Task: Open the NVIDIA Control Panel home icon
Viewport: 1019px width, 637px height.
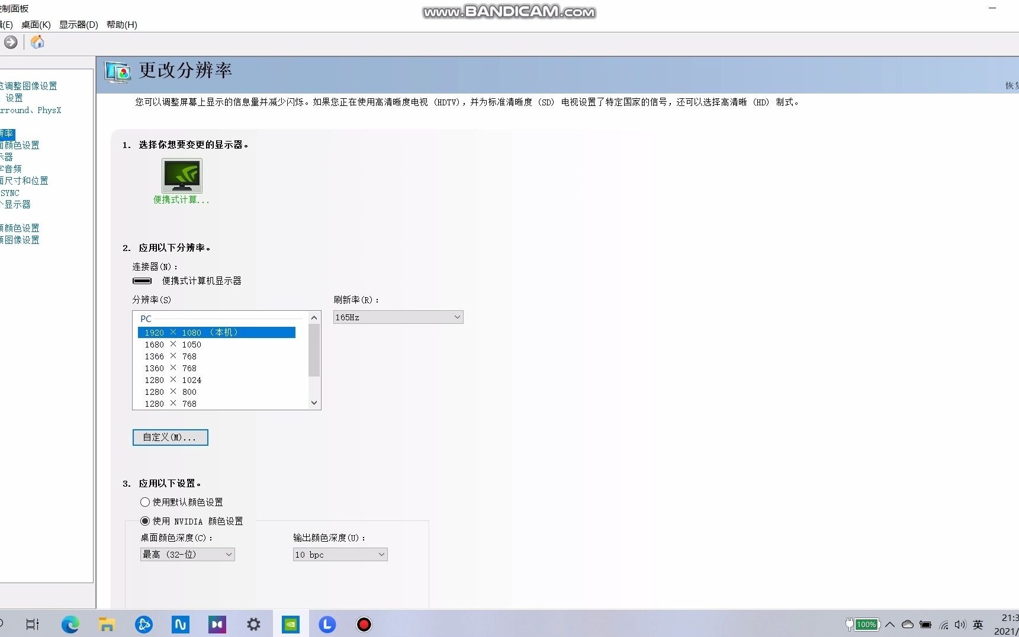Action: click(x=37, y=42)
